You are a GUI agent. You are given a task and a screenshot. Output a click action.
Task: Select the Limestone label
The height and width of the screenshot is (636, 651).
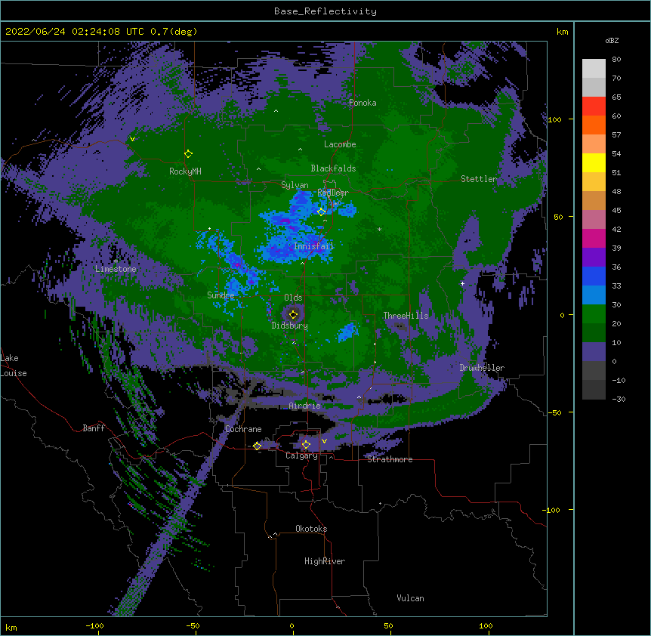116,269
